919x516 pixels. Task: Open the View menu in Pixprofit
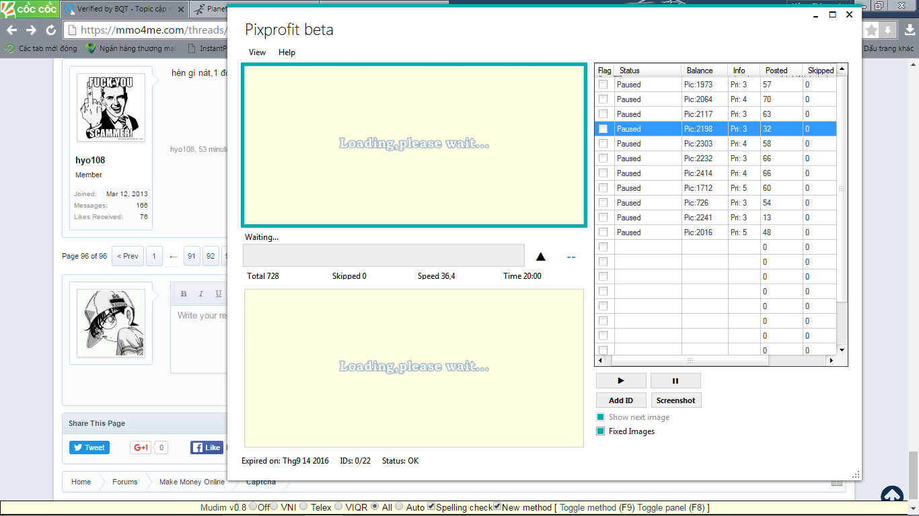[257, 52]
